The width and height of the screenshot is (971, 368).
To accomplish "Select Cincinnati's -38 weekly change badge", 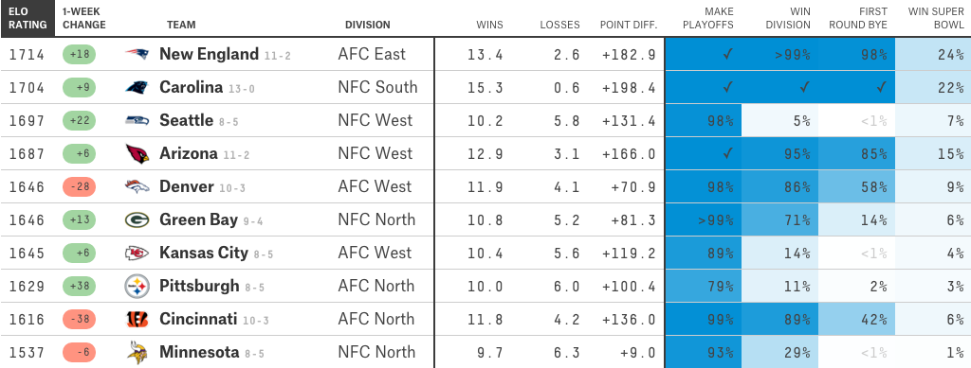I will [79, 319].
